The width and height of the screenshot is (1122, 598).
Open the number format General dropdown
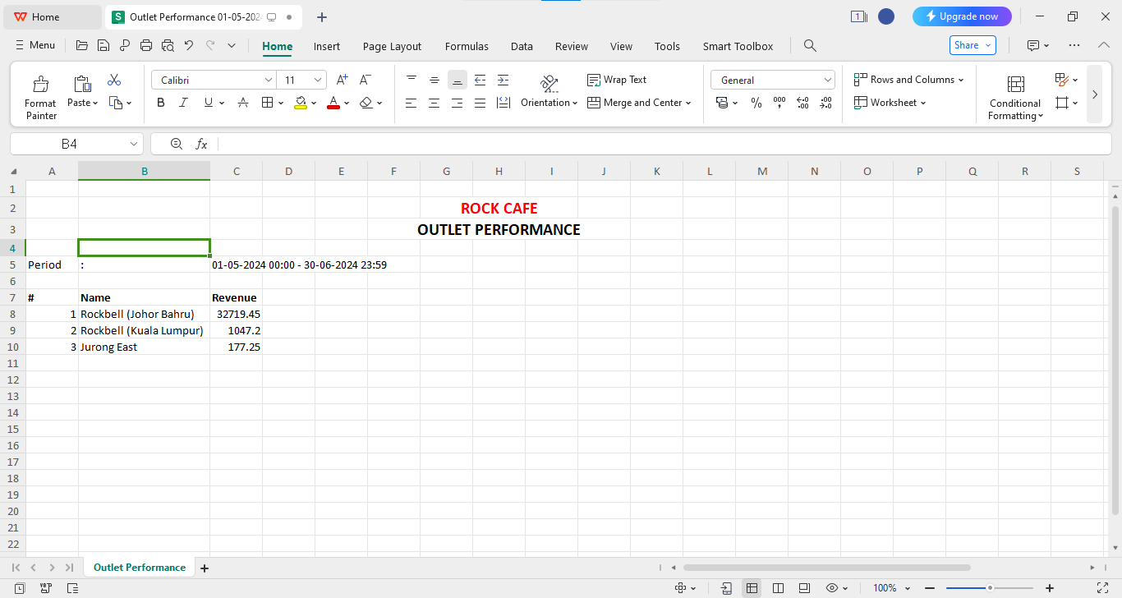(x=827, y=80)
